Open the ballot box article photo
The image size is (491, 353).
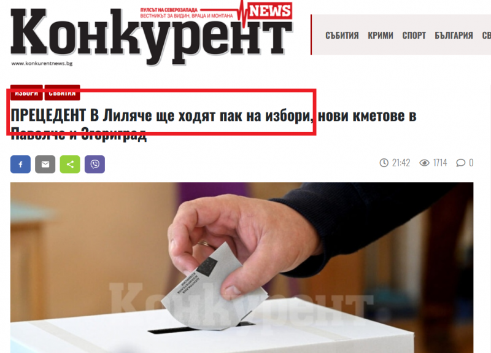pos(242,268)
